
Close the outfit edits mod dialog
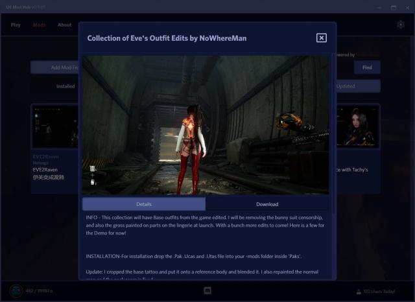coord(322,38)
